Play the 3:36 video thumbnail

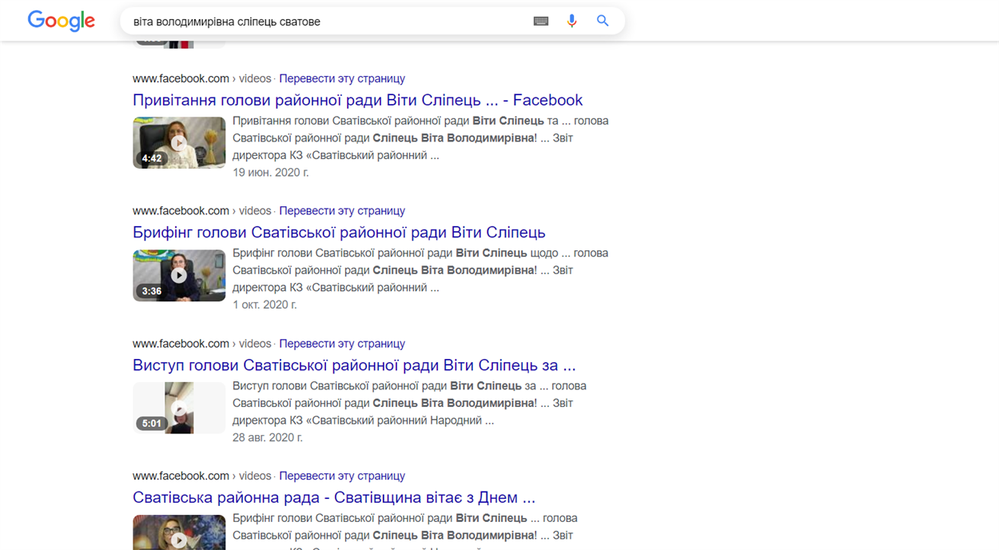[x=179, y=275]
